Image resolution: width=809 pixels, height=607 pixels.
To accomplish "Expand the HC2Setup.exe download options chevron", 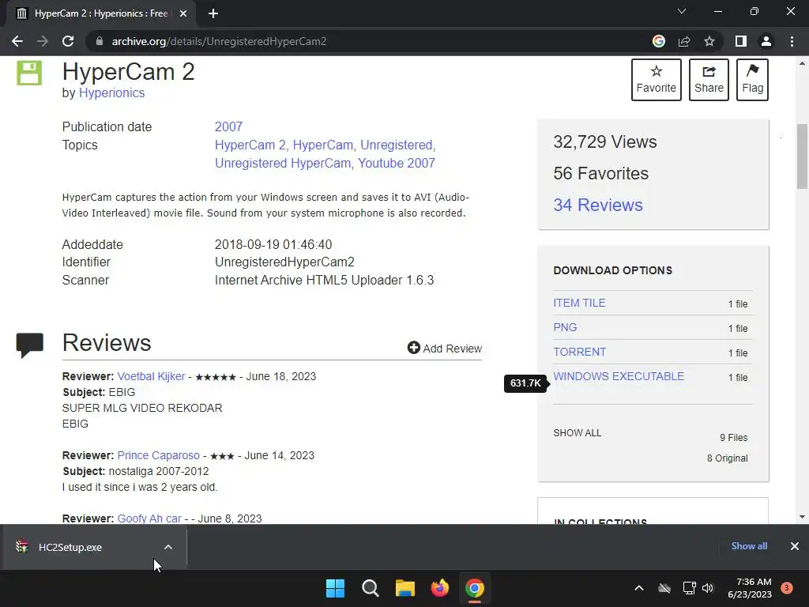I will [168, 547].
